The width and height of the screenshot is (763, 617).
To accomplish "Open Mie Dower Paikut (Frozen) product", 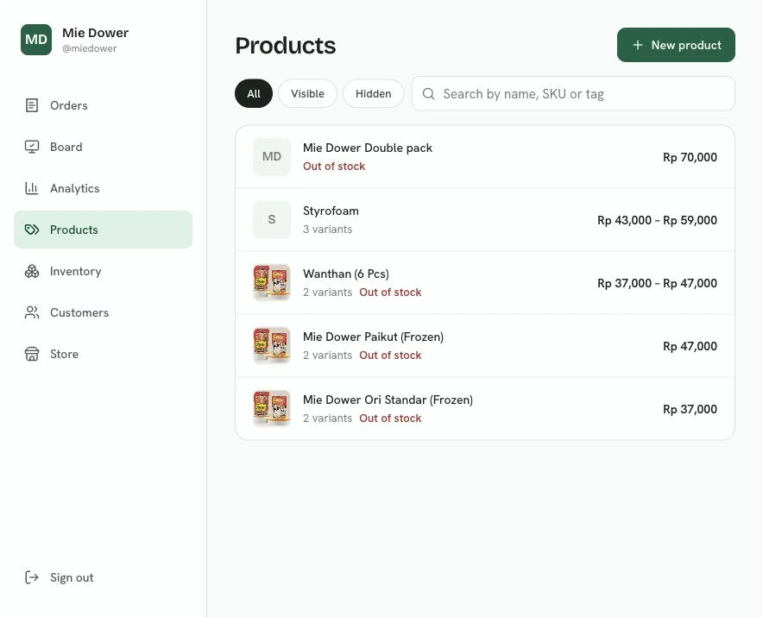I will 485,345.
